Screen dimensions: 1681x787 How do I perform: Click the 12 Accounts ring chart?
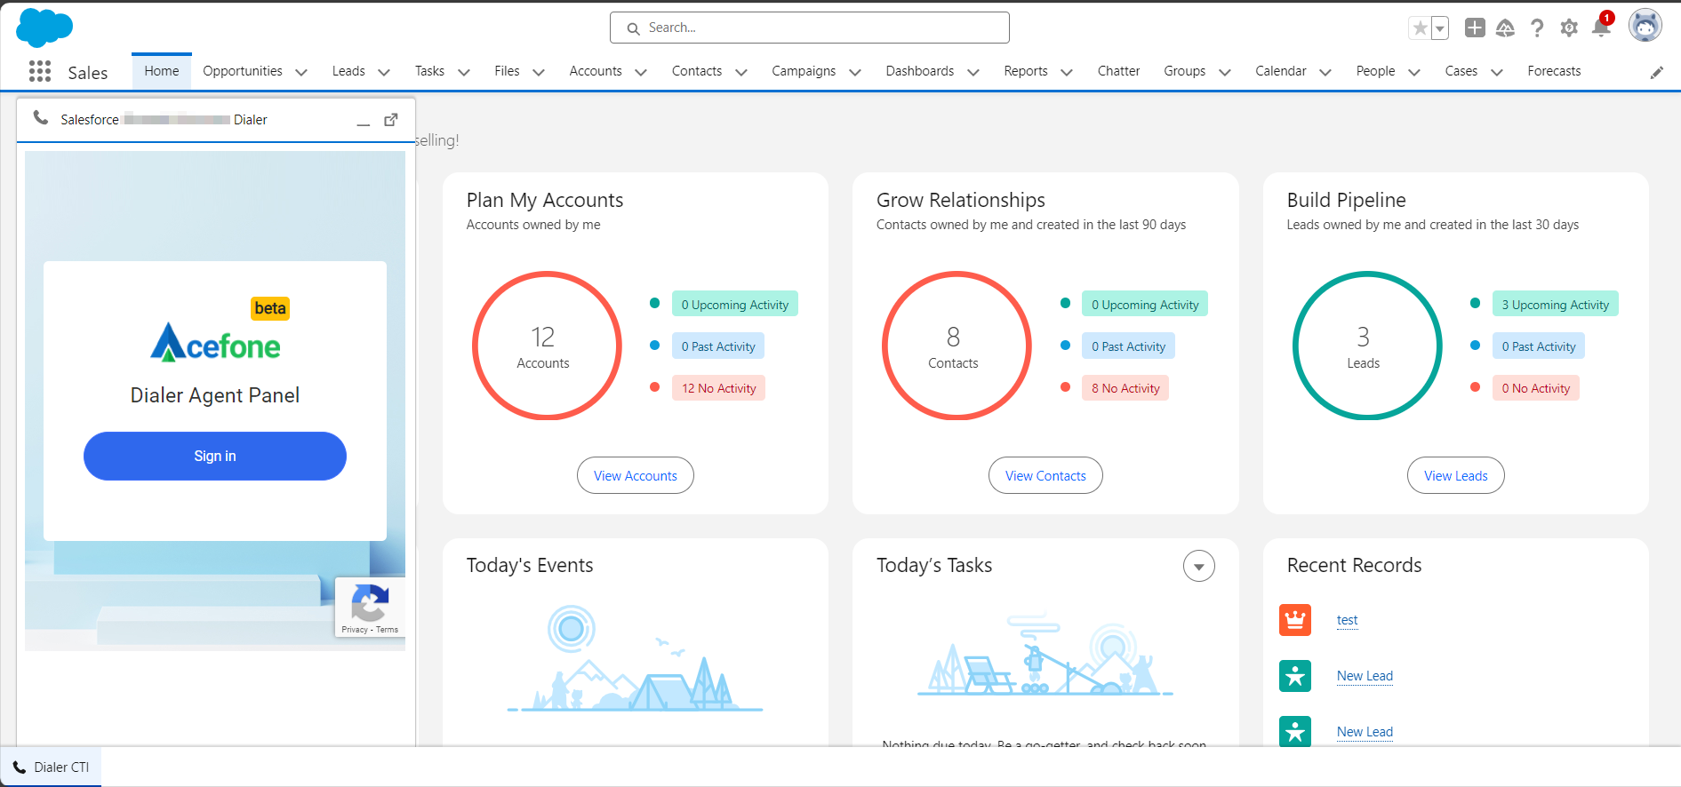pyautogui.click(x=547, y=346)
